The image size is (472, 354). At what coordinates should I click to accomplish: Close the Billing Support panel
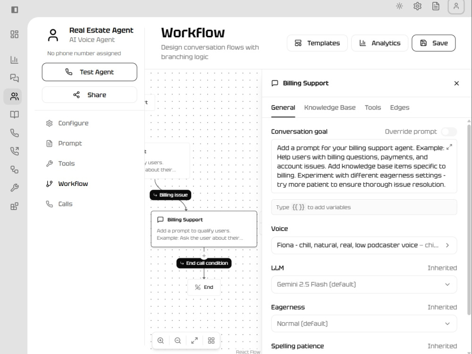pyautogui.click(x=456, y=84)
